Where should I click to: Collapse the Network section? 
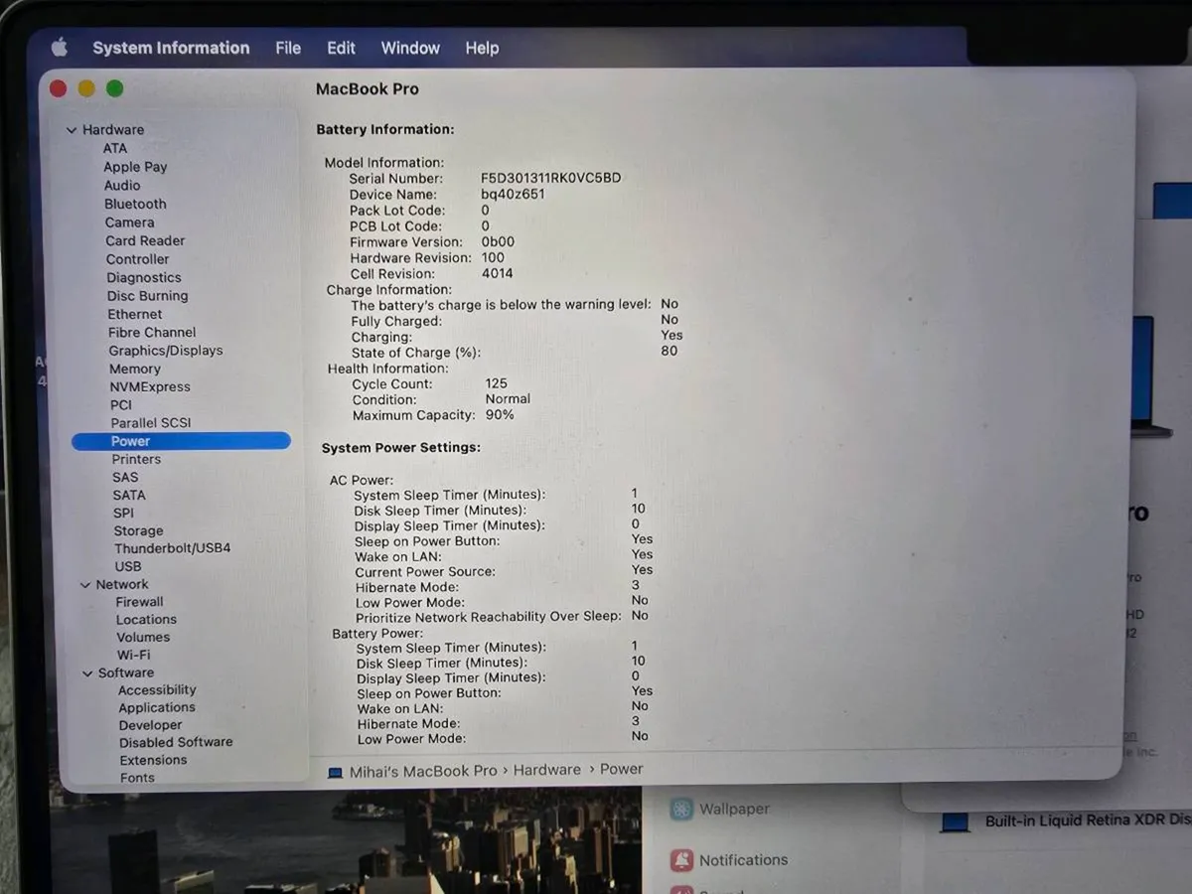pos(85,585)
